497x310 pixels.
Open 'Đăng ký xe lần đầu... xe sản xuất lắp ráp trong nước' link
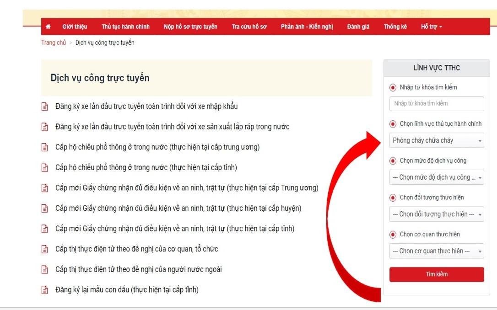point(172,127)
